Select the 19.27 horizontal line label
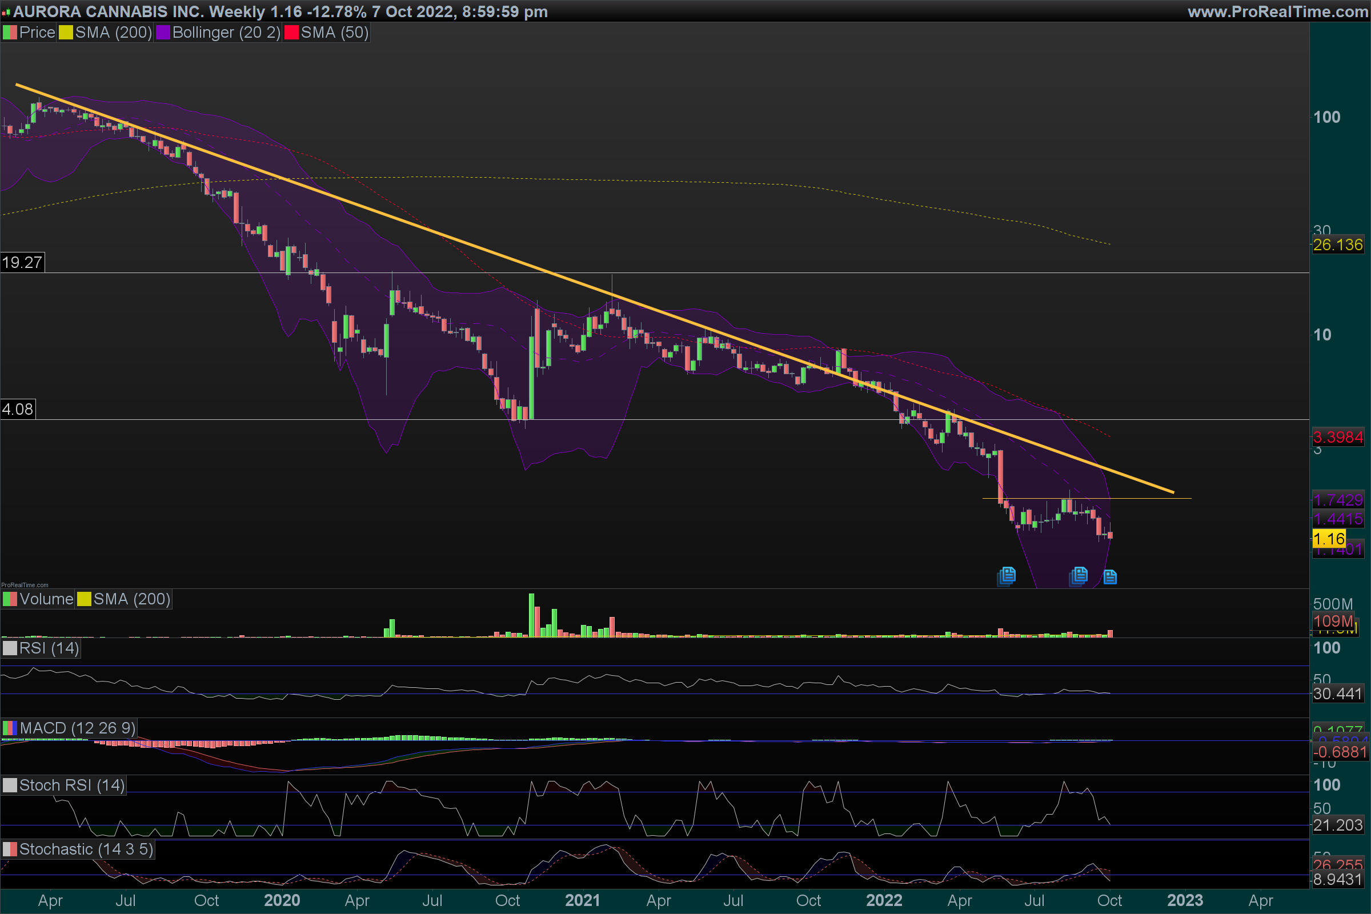 [x=22, y=262]
